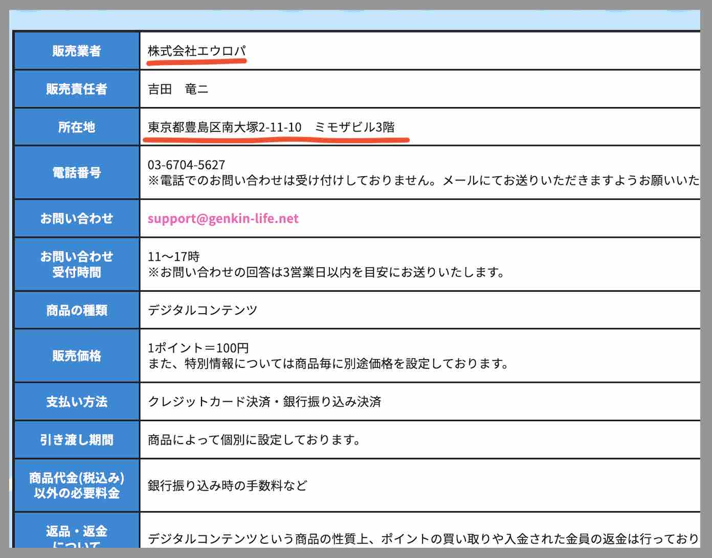Click the 支払い方法 header cell
This screenshot has height=558, width=712.
(x=76, y=401)
